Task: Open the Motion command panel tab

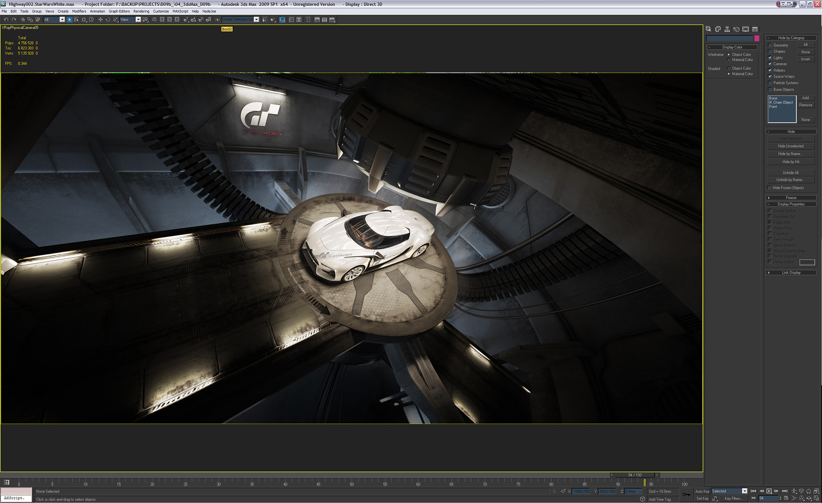Action: [x=736, y=29]
